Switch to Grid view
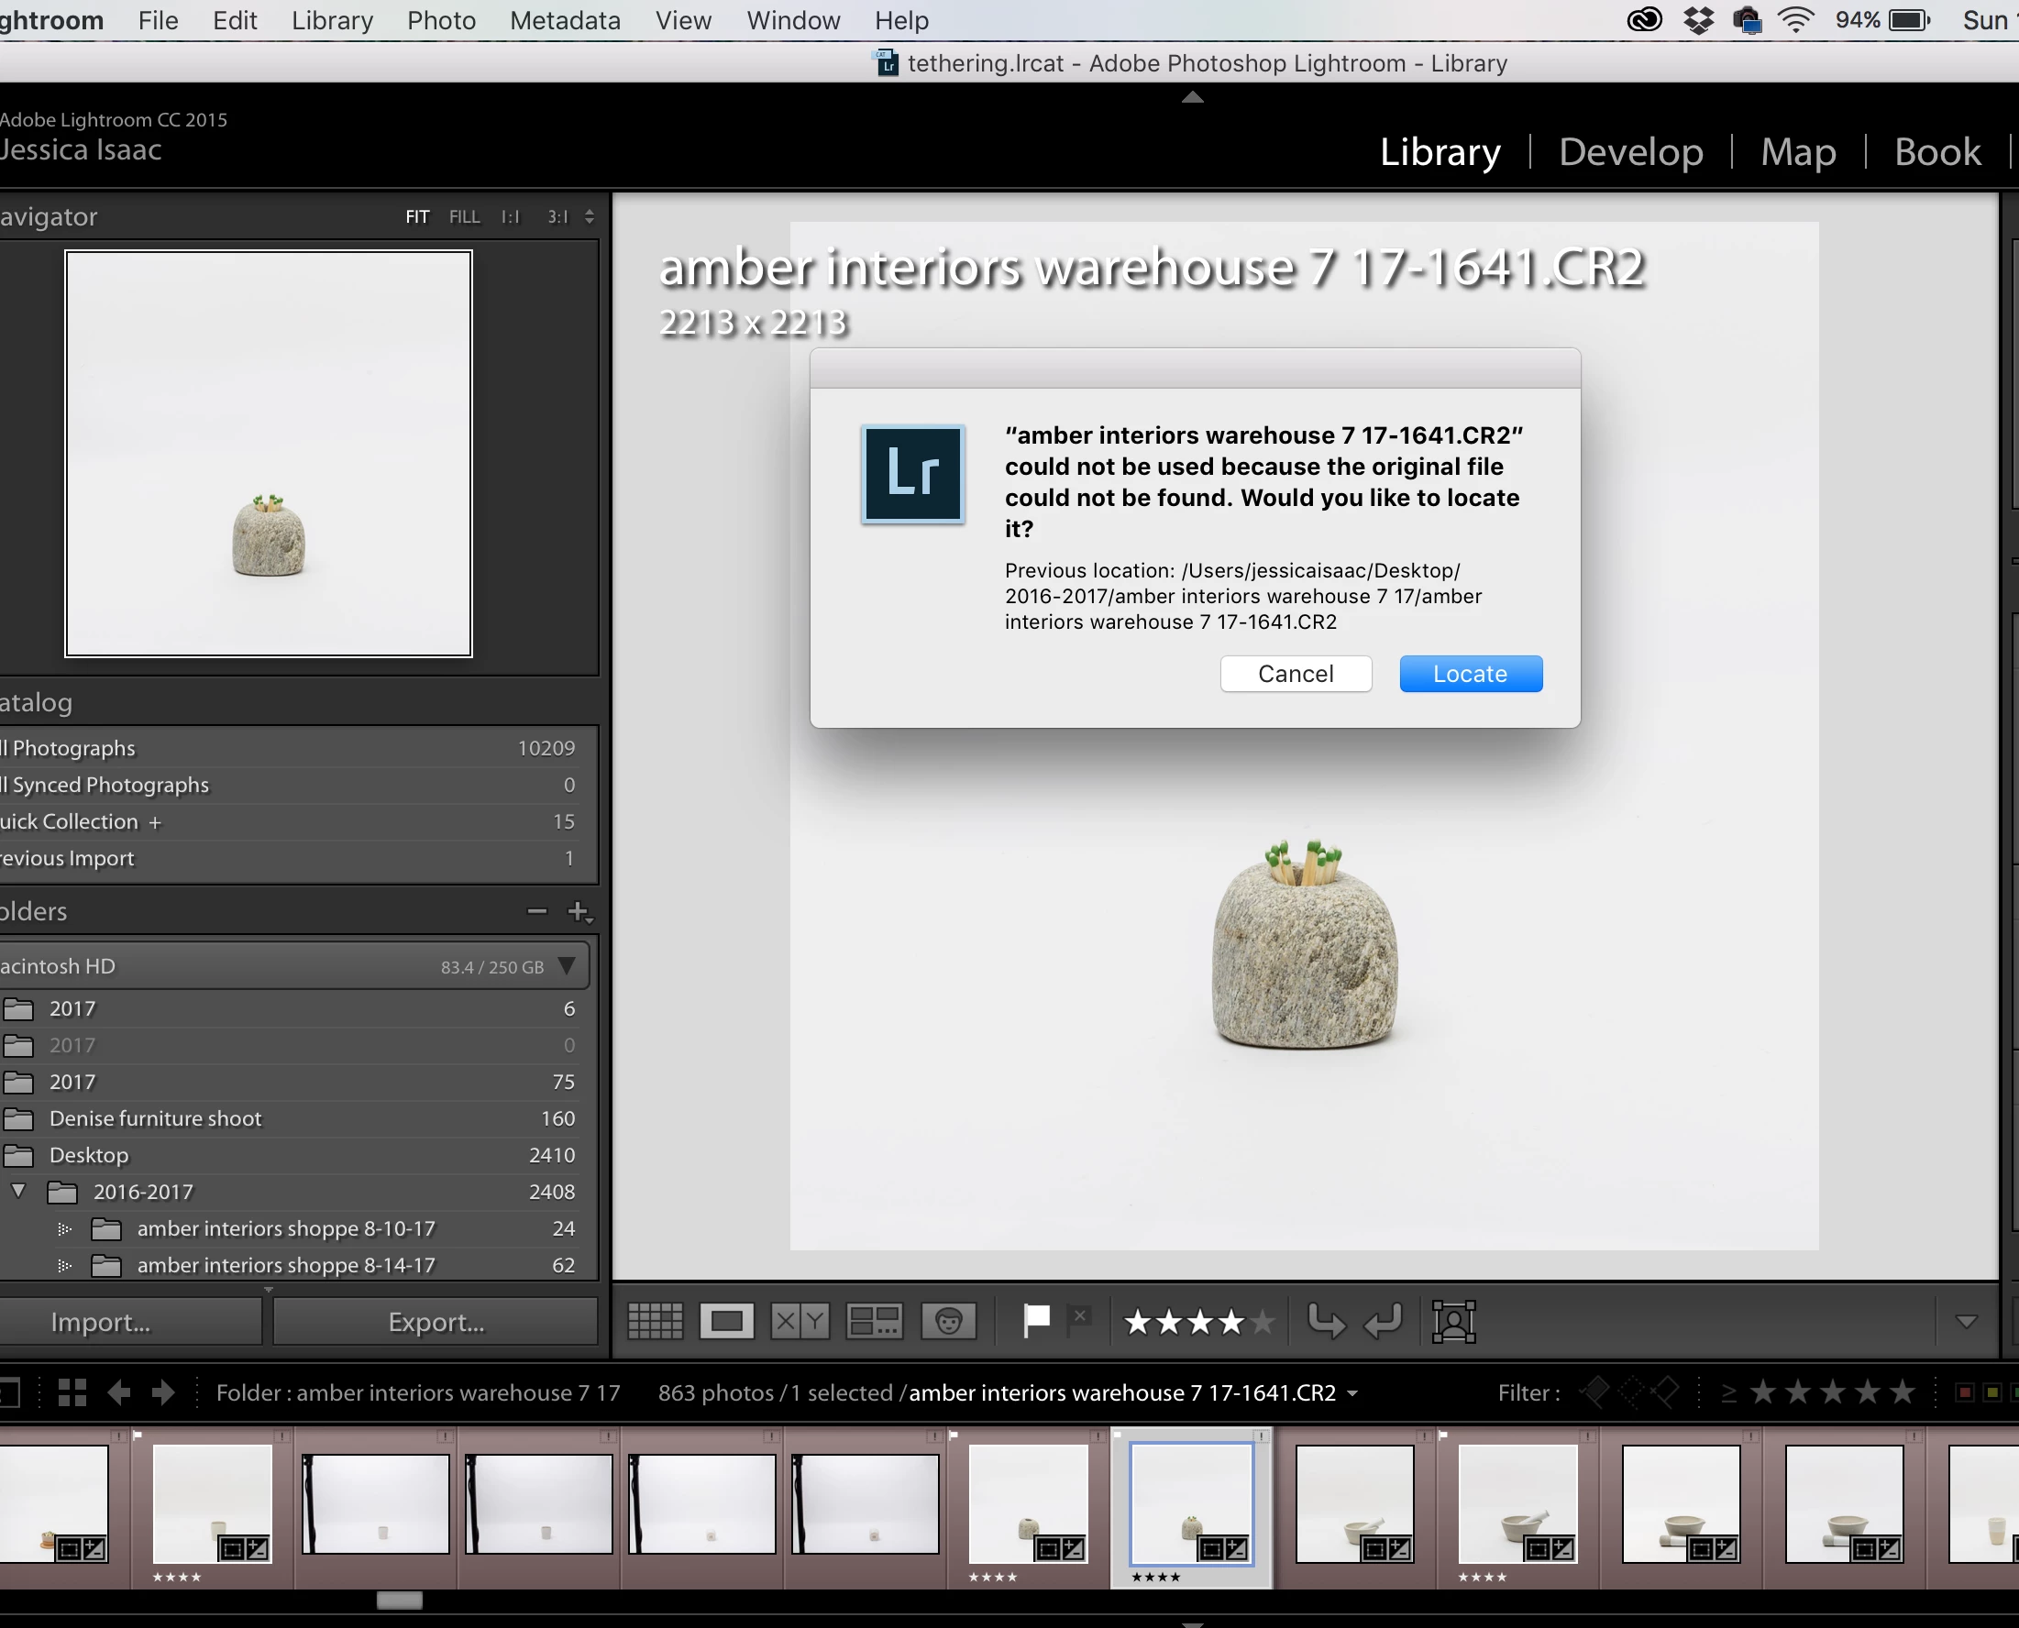2019x1628 pixels. click(x=655, y=1321)
